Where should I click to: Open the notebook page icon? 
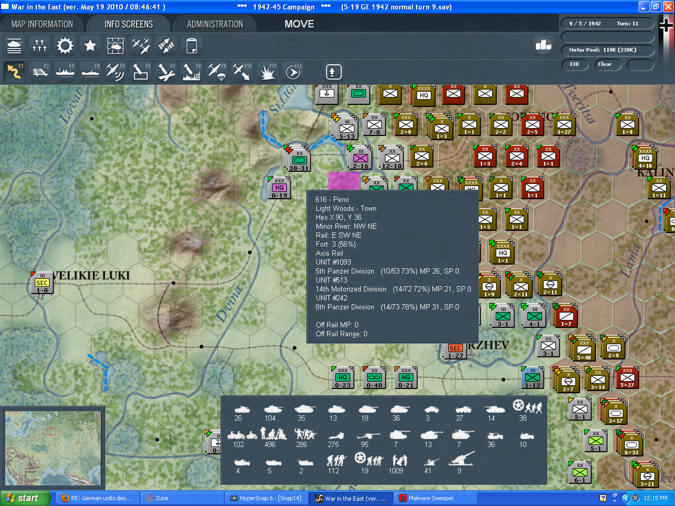(x=191, y=46)
